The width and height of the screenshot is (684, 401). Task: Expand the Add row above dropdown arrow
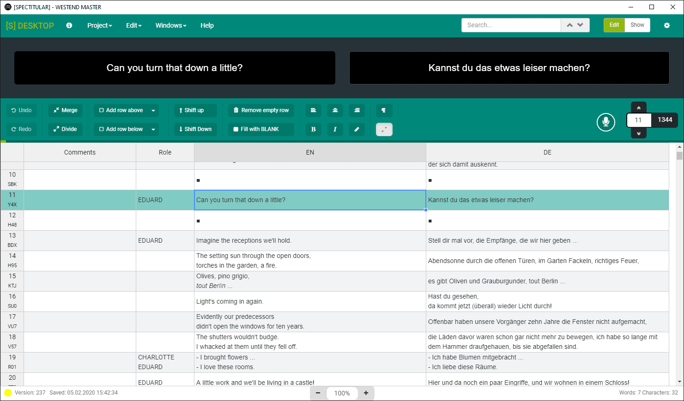[153, 110]
